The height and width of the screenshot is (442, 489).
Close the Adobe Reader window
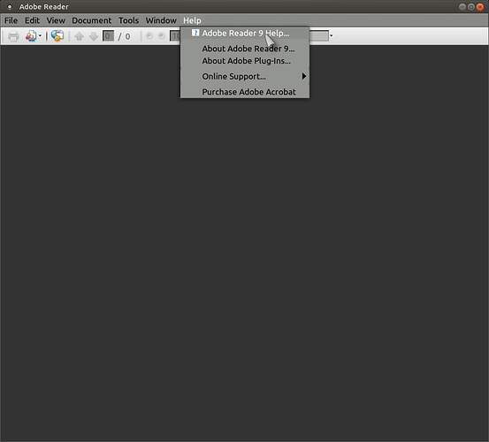[x=480, y=6]
